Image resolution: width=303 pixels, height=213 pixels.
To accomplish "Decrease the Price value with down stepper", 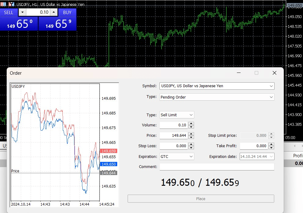I will tap(191, 137).
